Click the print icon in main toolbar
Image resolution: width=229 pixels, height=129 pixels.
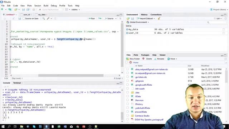34,10
